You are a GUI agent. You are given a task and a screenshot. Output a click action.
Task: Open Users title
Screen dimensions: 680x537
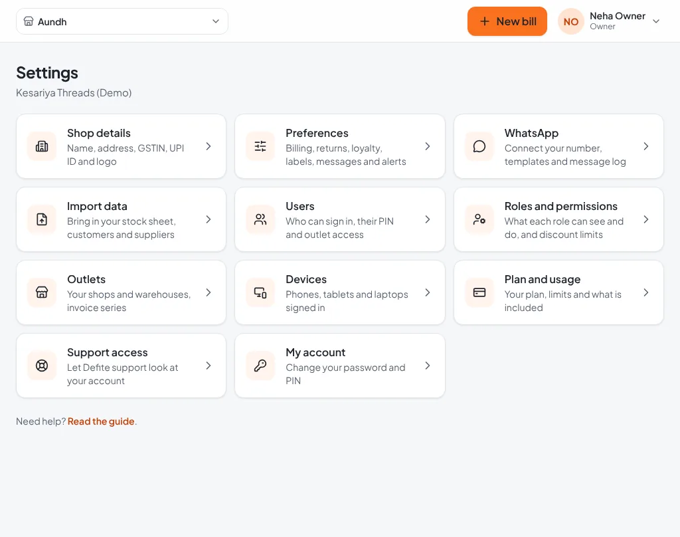point(299,206)
